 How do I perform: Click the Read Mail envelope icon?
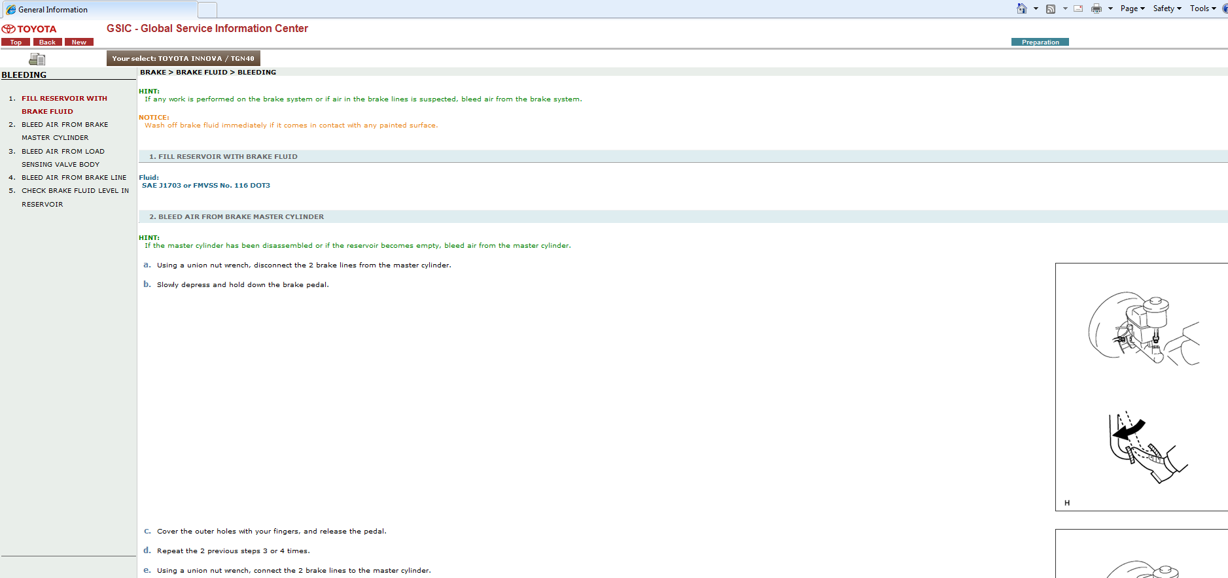1078,8
